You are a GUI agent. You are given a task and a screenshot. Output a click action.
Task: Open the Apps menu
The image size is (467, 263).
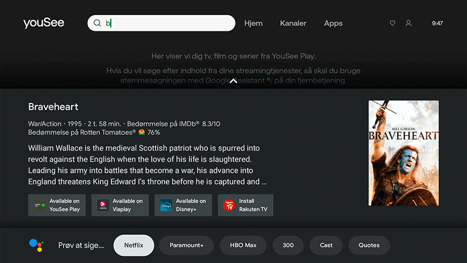(333, 23)
